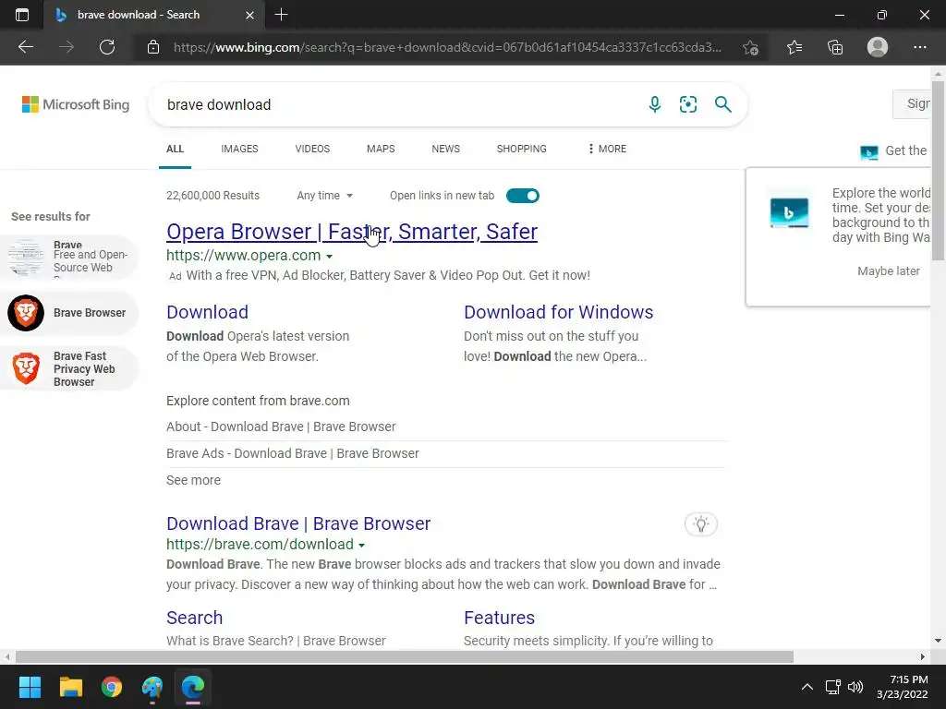This screenshot has width=946, height=709.
Task: Open Opera Browser ad headline link
Action: click(352, 232)
